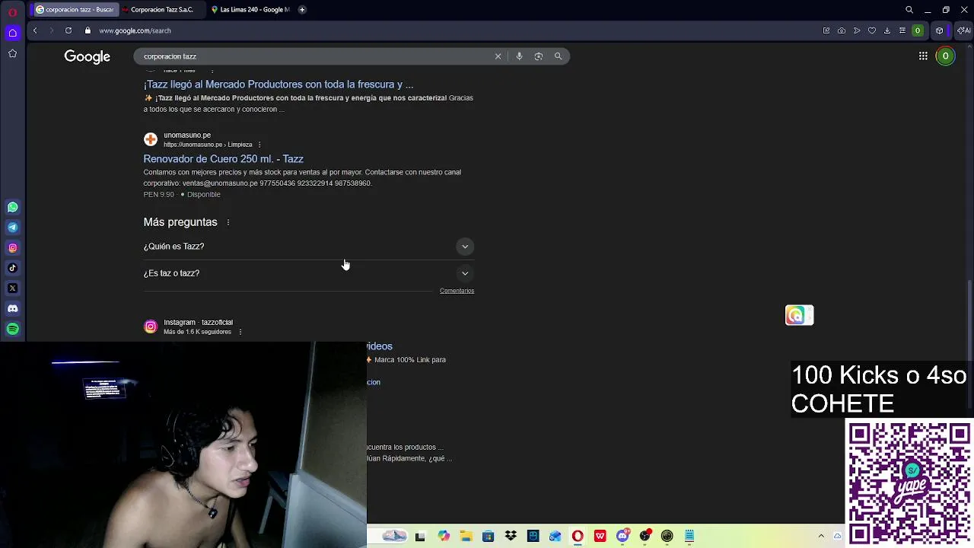The image size is (974, 548).
Task: Open Instagram in the Opera sidebar
Action: click(13, 247)
